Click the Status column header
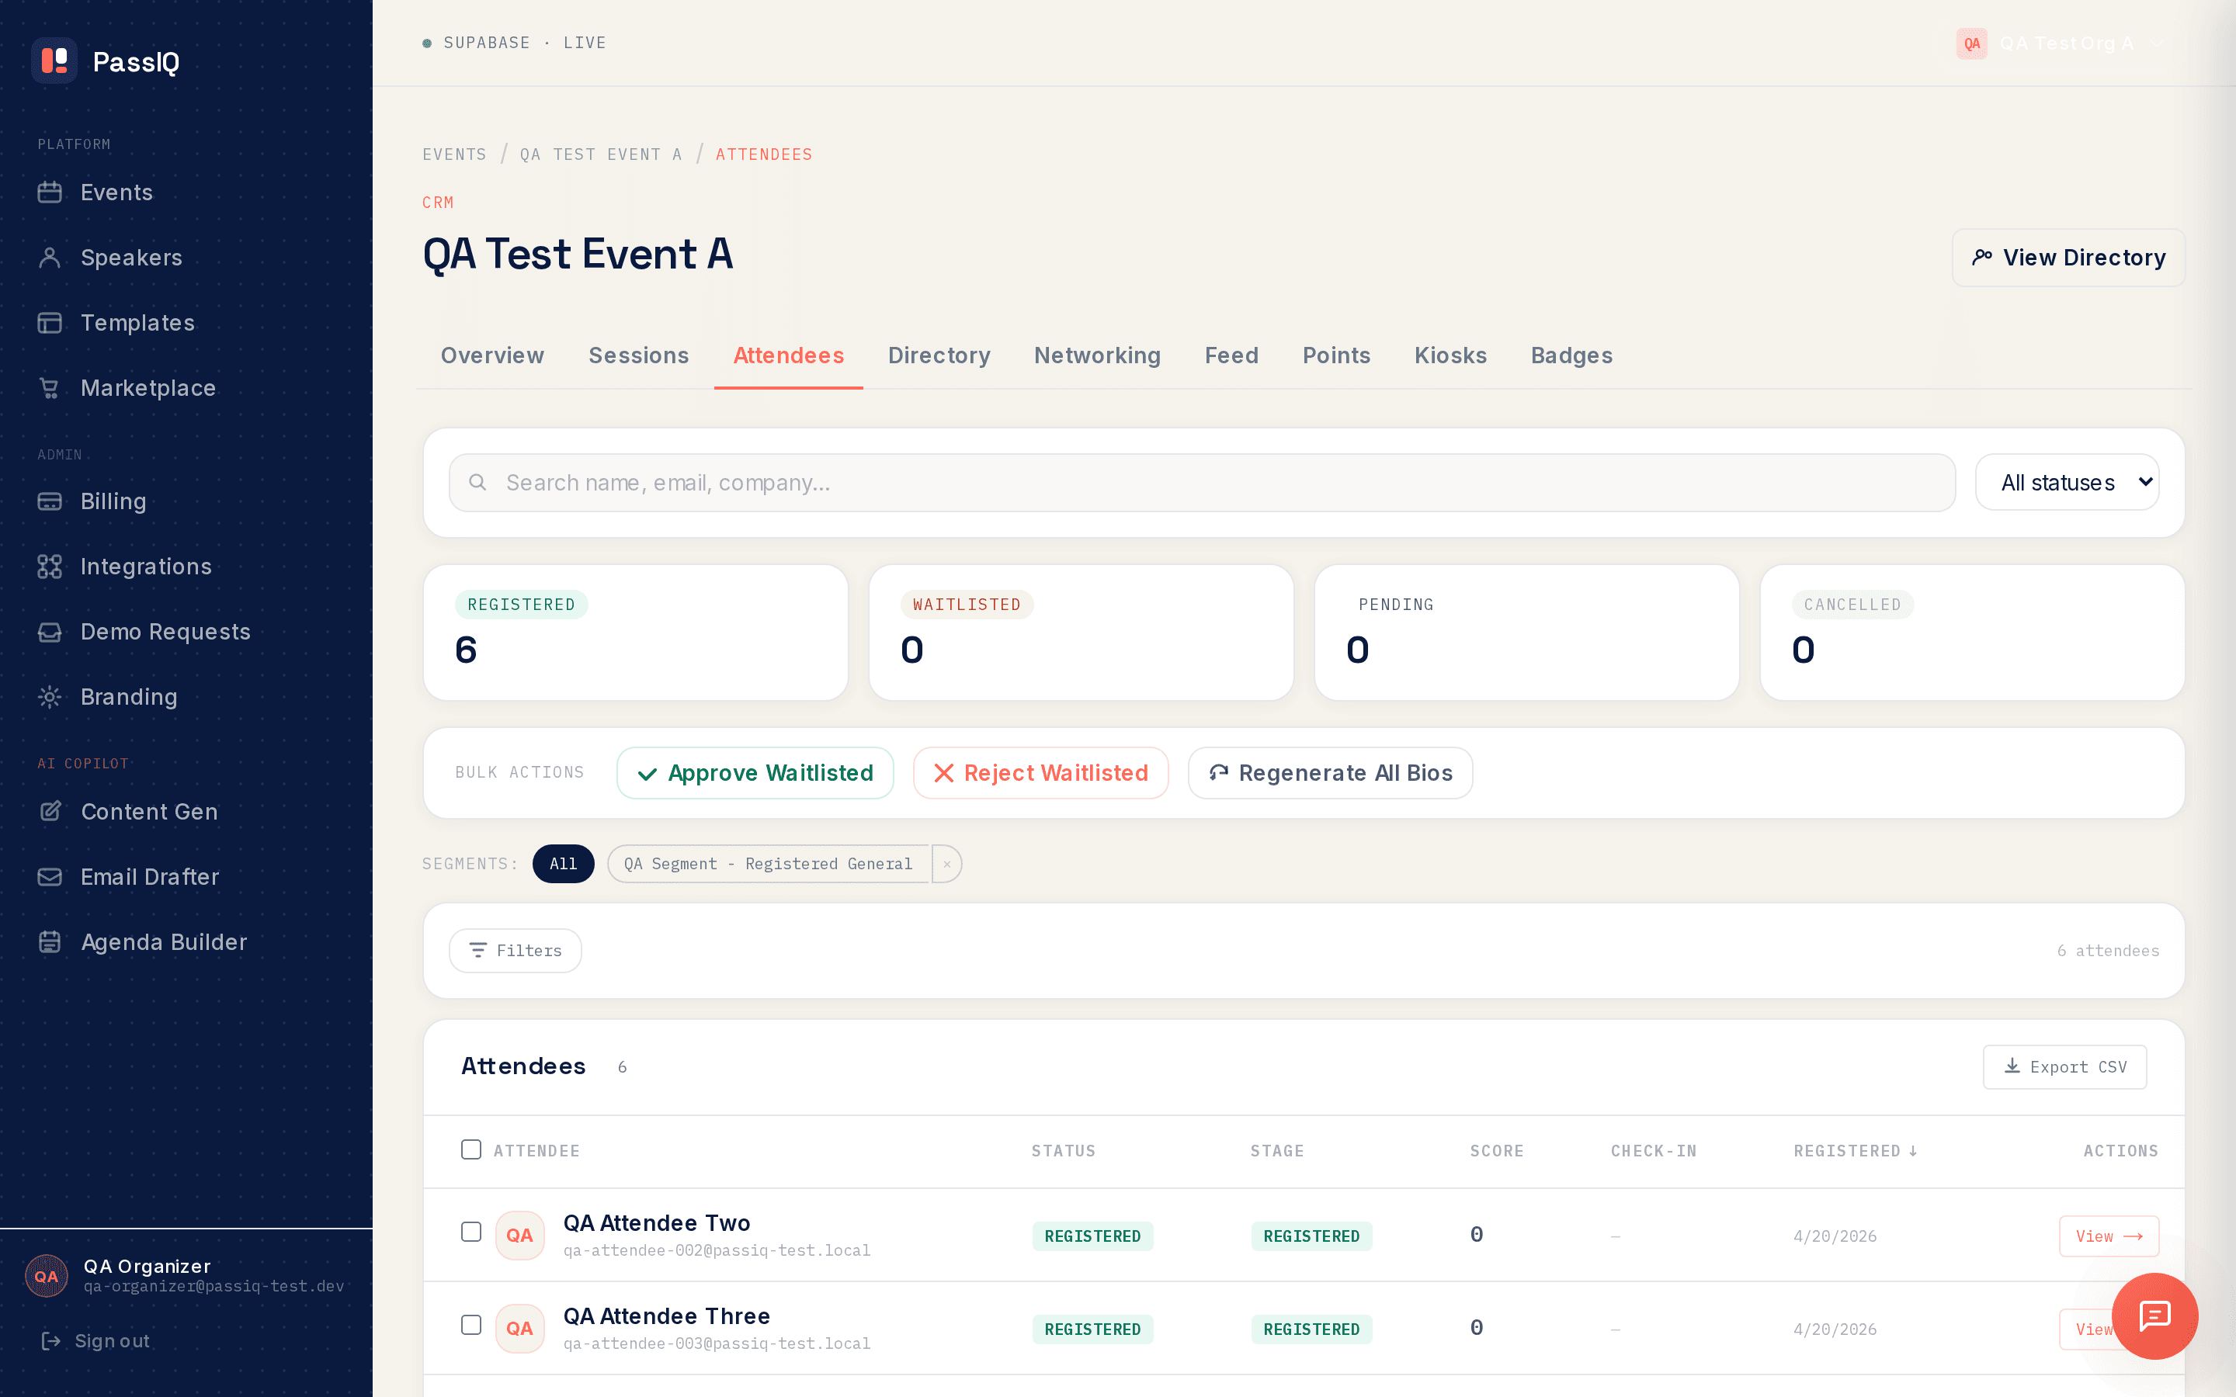This screenshot has width=2236, height=1397. tap(1064, 1150)
